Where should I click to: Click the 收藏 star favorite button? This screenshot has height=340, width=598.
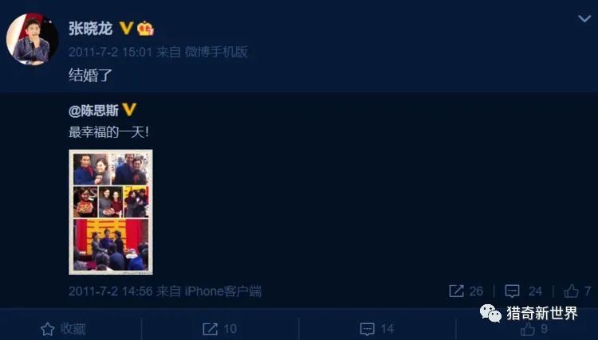pos(63,329)
